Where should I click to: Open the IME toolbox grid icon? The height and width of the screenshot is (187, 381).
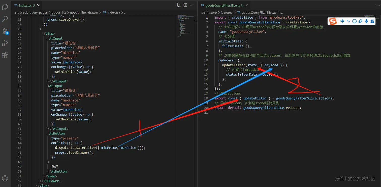point(372,21)
